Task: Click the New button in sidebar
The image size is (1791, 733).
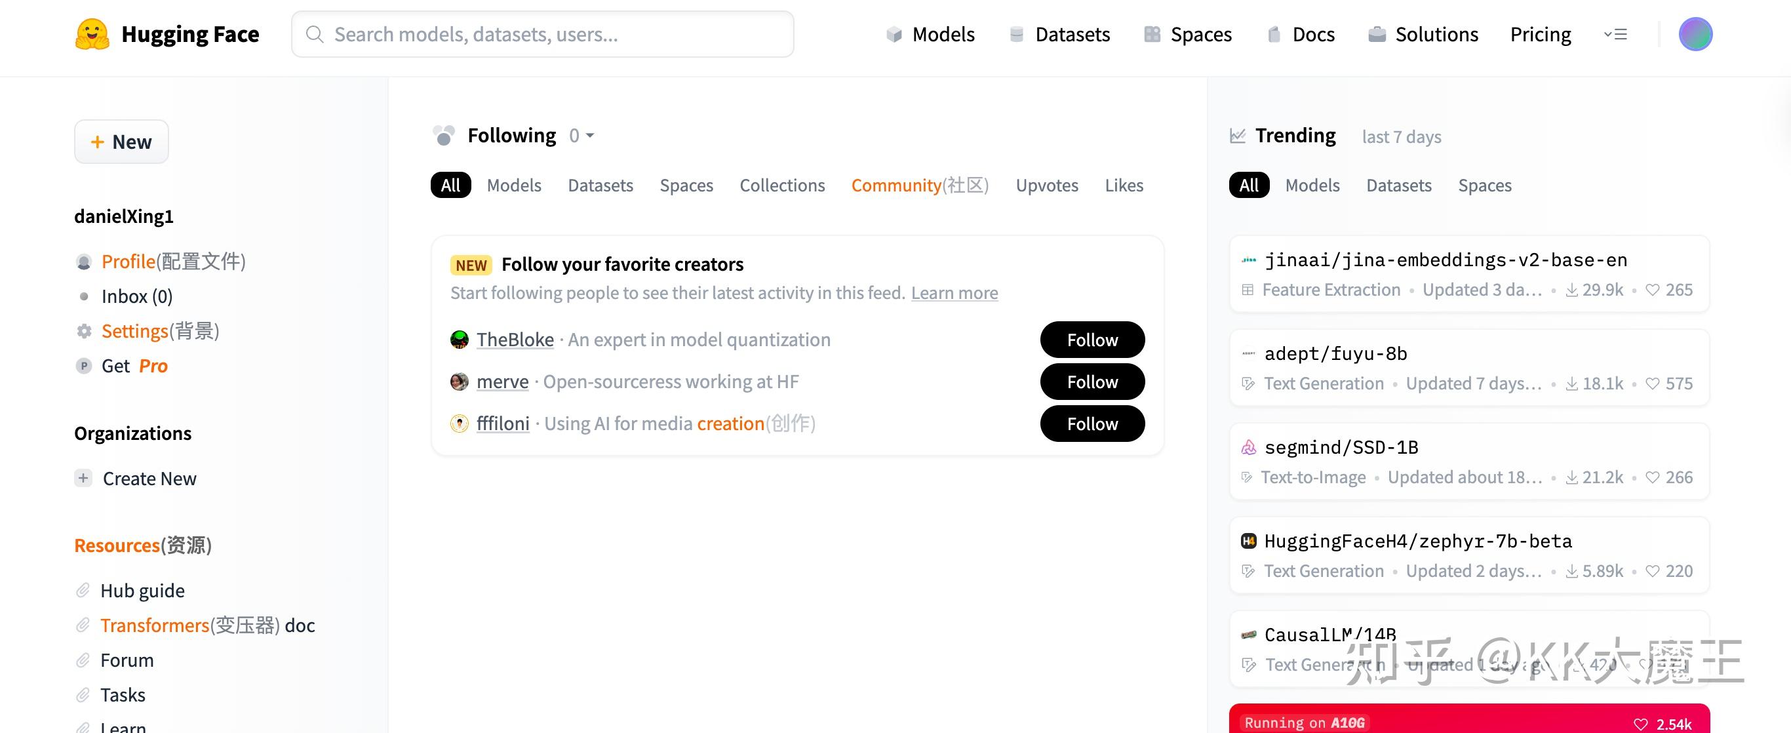Action: pos(122,142)
